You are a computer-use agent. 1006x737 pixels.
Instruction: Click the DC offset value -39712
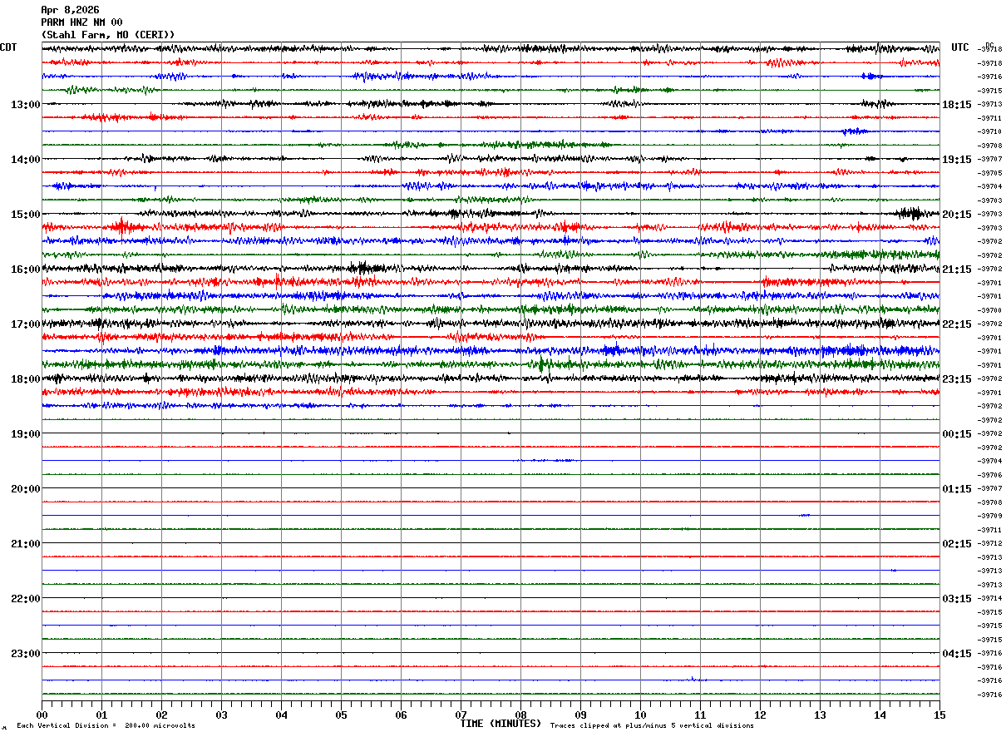point(989,543)
